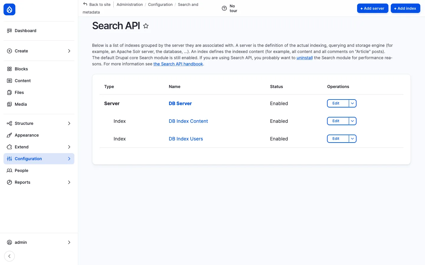Click the People users icon
Screen dimensions: 425x265
coord(9,170)
